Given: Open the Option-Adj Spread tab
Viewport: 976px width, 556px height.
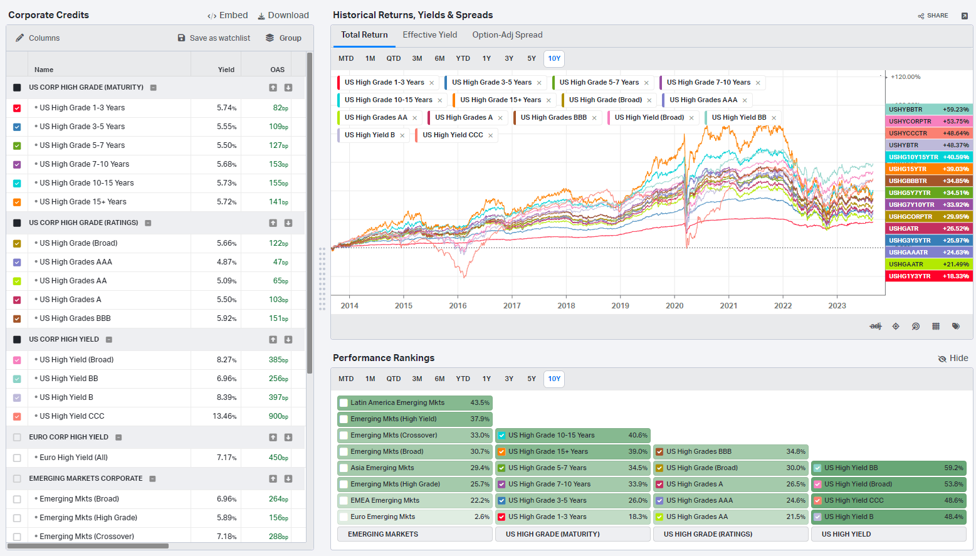Looking at the screenshot, I should [x=507, y=35].
